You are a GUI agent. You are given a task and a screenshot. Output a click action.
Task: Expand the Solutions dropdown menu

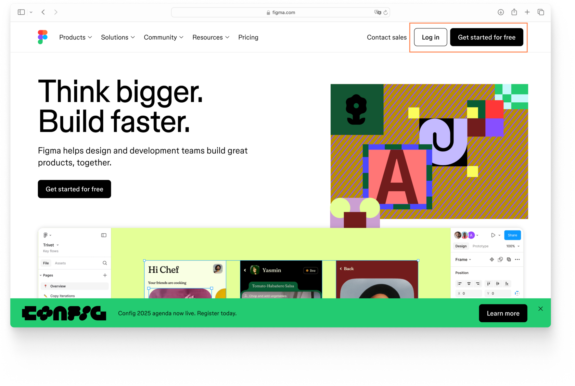pos(118,37)
